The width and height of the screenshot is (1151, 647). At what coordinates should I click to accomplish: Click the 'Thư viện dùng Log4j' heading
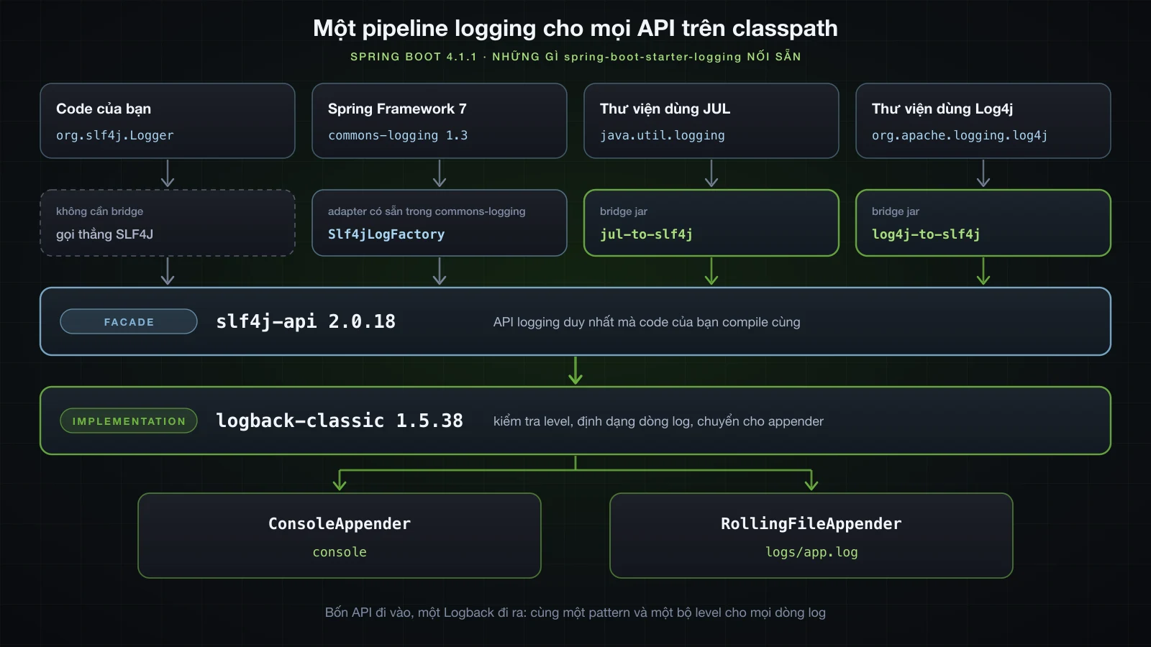(x=942, y=109)
